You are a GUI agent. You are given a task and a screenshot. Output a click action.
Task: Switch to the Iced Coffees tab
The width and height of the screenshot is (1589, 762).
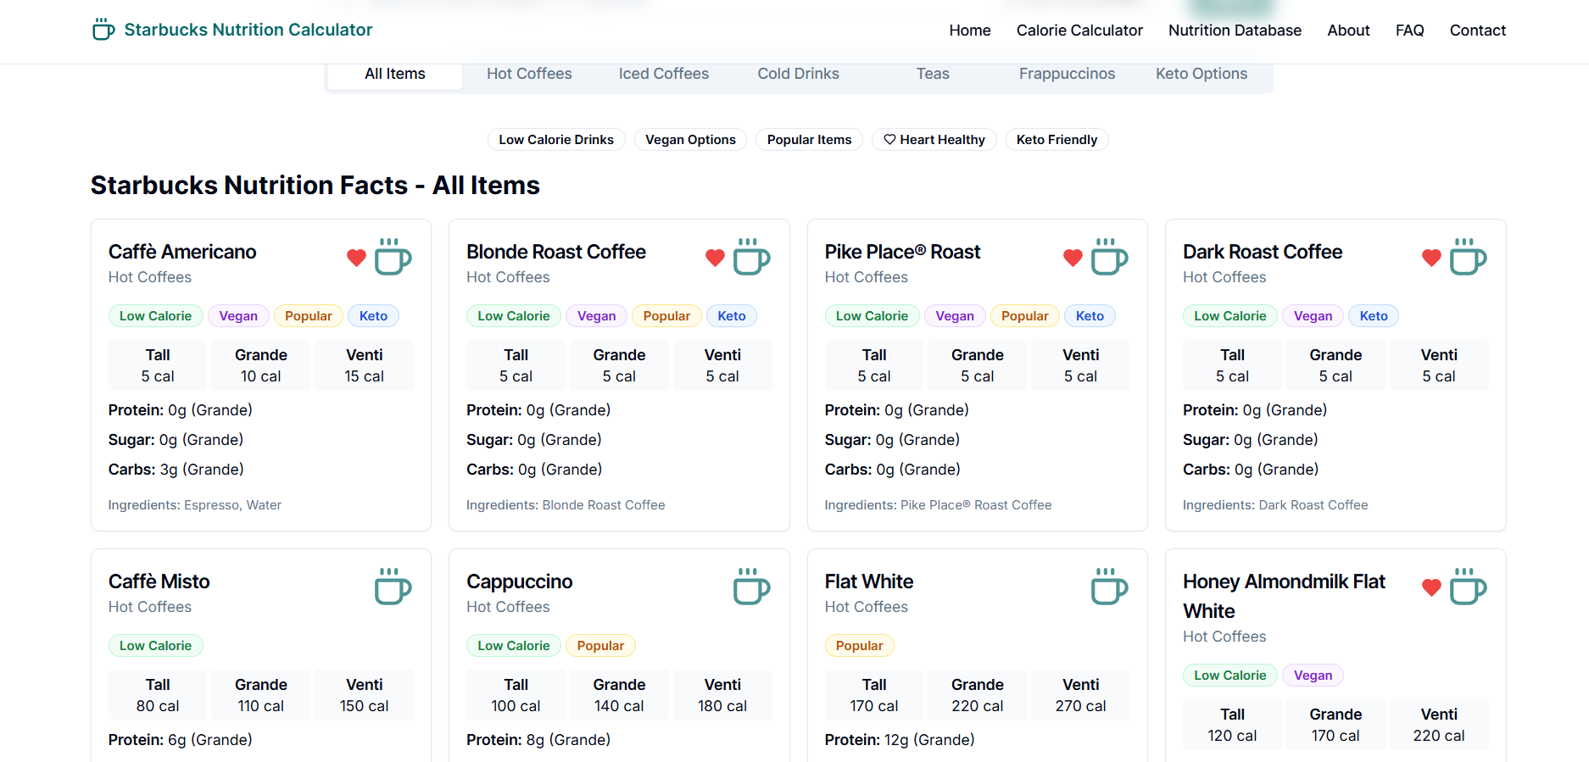(x=664, y=74)
